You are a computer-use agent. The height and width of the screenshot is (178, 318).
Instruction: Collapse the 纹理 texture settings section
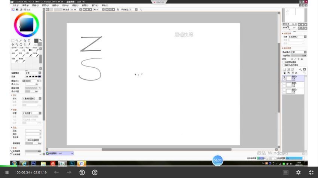click(12, 110)
